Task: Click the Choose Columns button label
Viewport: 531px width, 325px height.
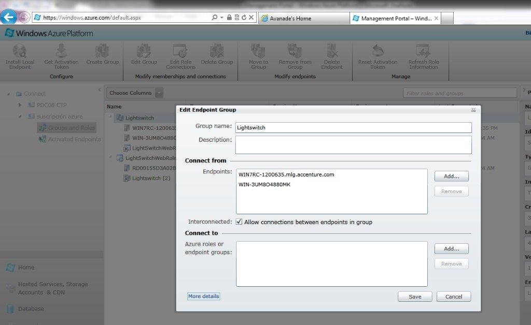Action: point(130,93)
